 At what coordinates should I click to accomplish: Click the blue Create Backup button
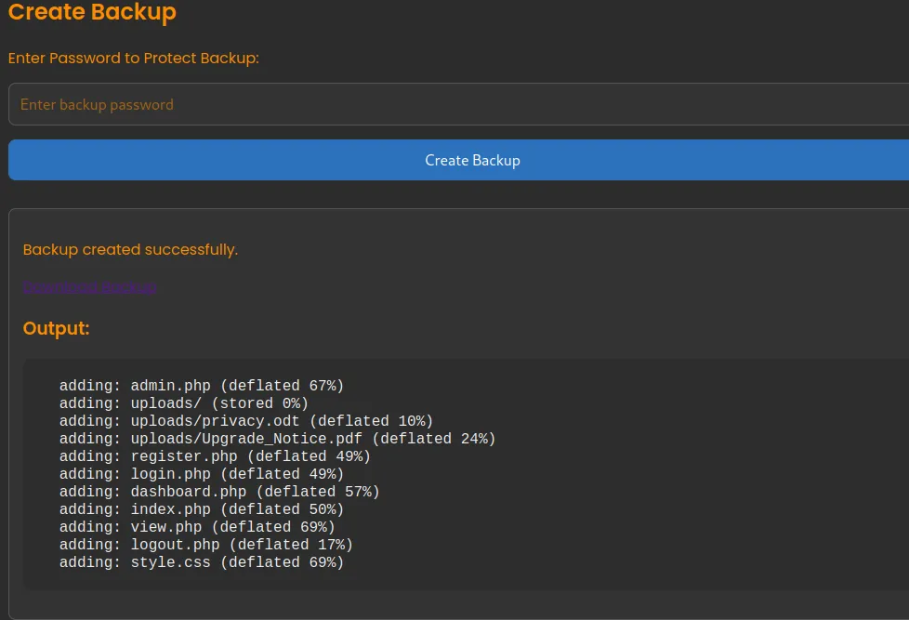click(x=458, y=160)
